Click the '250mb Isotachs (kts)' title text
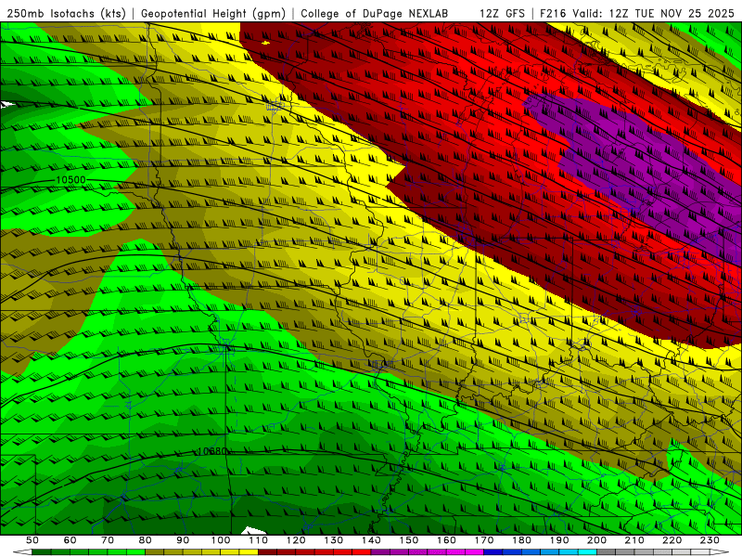The height and width of the screenshot is (557, 742). (x=67, y=13)
